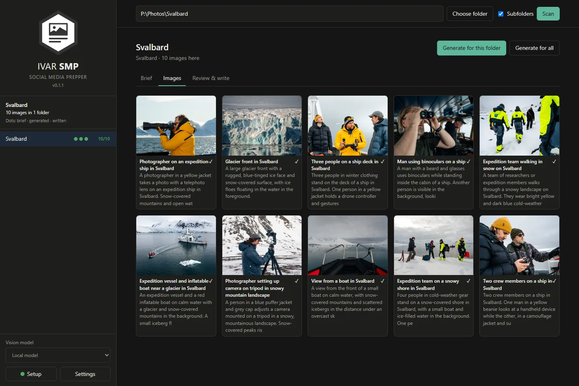Switch to the Brief tab

click(x=146, y=78)
